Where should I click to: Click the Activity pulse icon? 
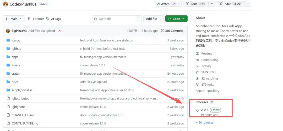tap(198, 66)
